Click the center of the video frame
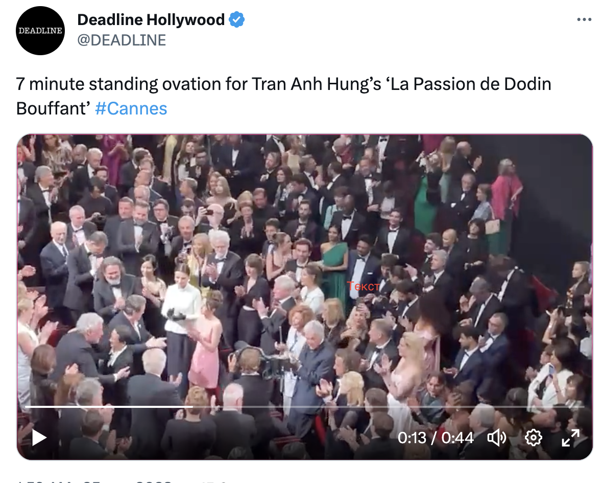This screenshot has width=603, height=483. [x=305, y=297]
